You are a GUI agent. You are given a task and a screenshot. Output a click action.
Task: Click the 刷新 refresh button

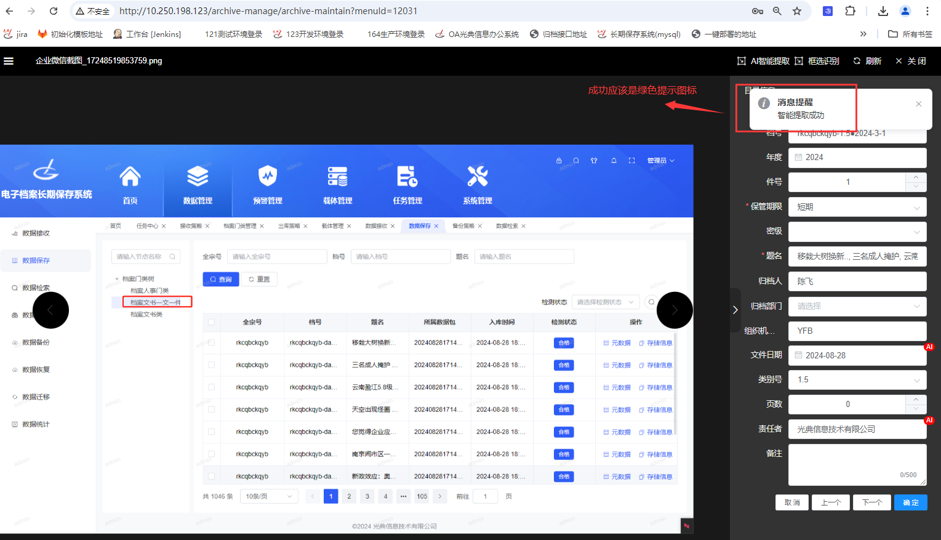pyautogui.click(x=867, y=61)
